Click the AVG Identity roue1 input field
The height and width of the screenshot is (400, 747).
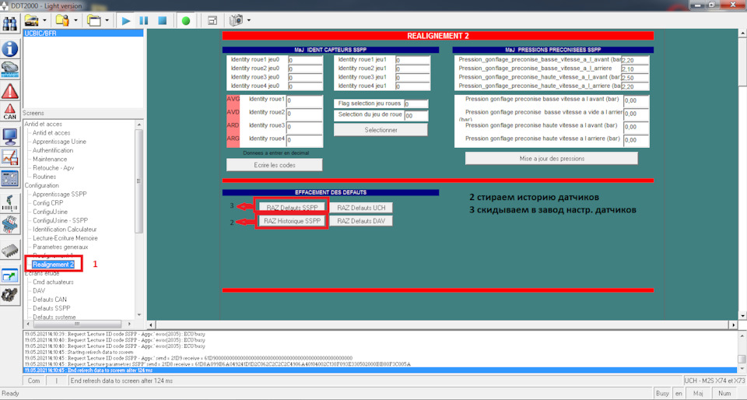coord(304,101)
